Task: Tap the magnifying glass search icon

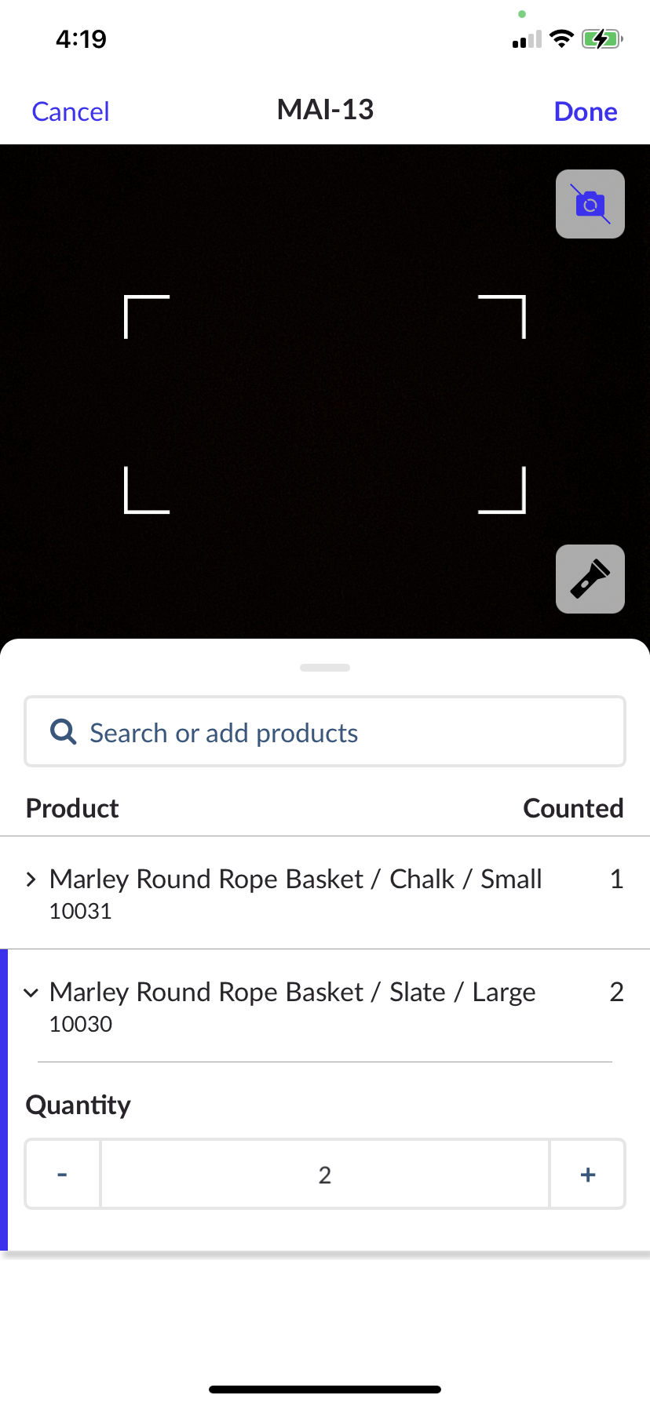Action: 63,732
